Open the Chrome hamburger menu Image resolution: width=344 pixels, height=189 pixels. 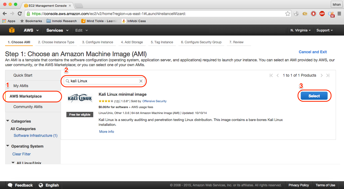pos(339,13)
